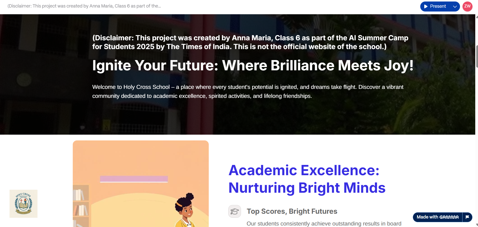The image size is (478, 227).
Task: Click the scroll up arrow on scrollbar
Action: pos(477,17)
